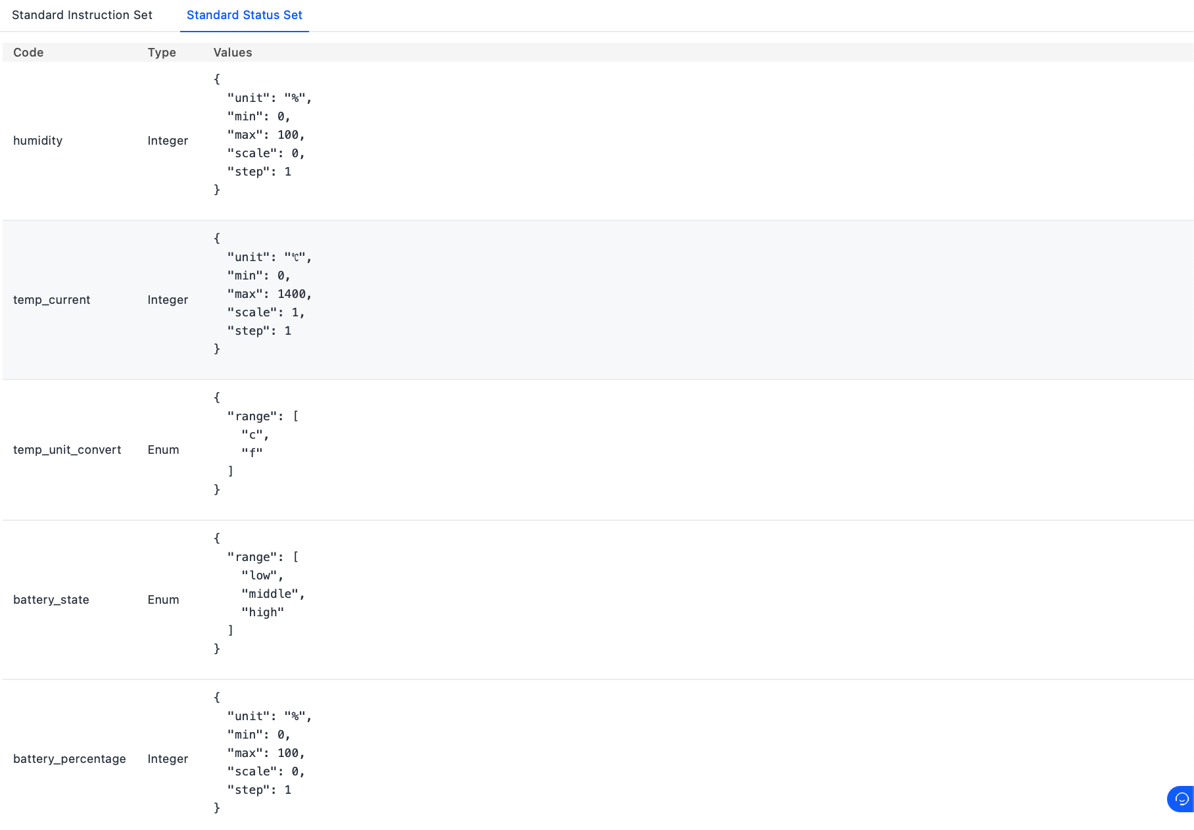Click Enum type in temp_unit_convert row
The width and height of the screenshot is (1194, 830).
[x=163, y=450]
